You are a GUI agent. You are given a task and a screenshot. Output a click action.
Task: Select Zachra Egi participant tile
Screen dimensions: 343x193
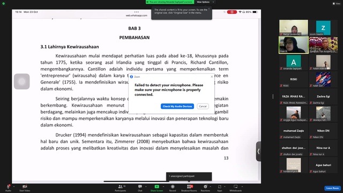coord(323,96)
